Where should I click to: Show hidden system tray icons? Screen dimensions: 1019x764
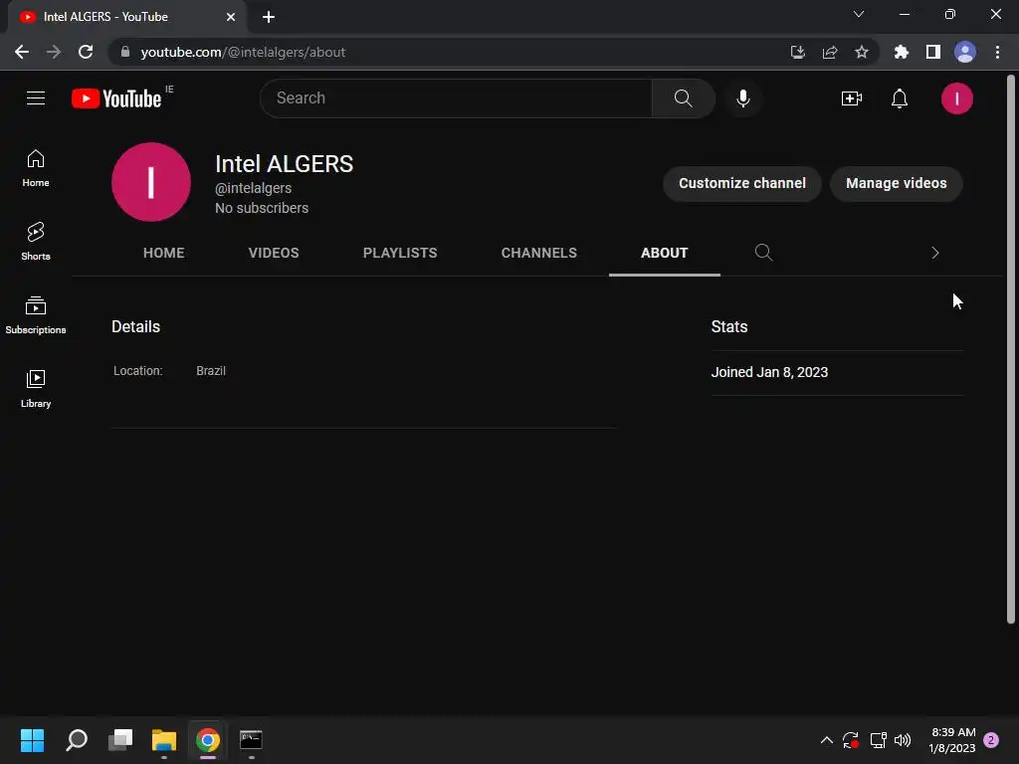827,740
